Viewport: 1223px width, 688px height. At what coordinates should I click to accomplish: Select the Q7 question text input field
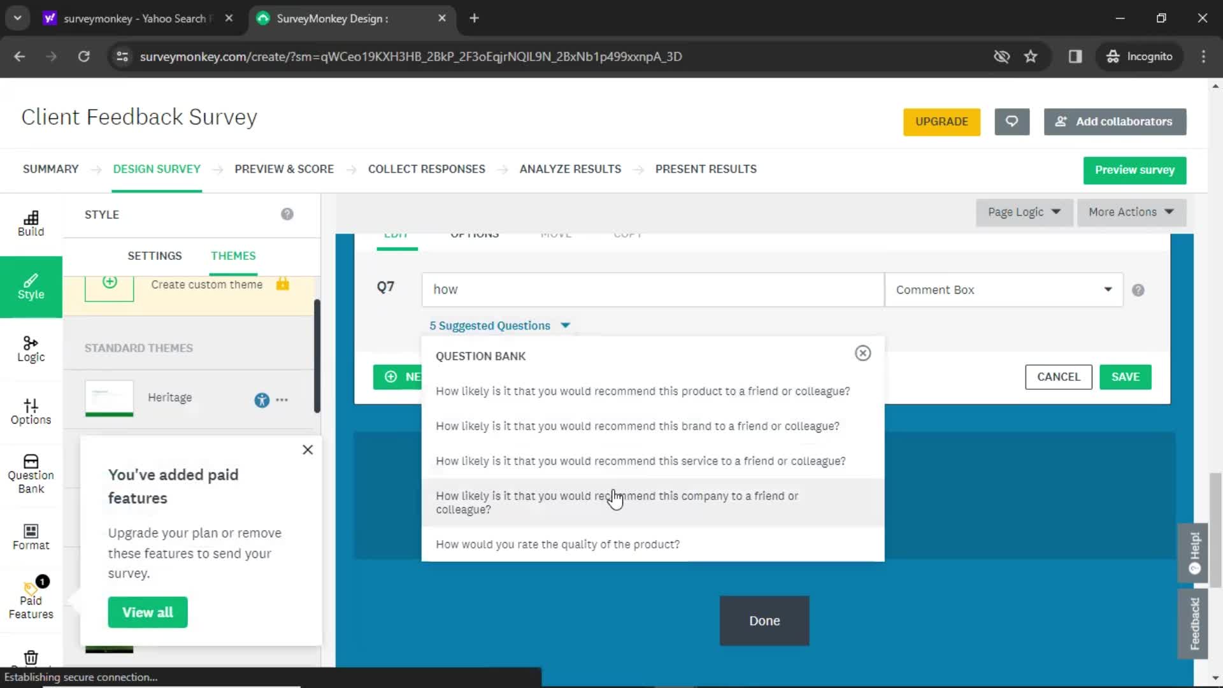point(653,289)
